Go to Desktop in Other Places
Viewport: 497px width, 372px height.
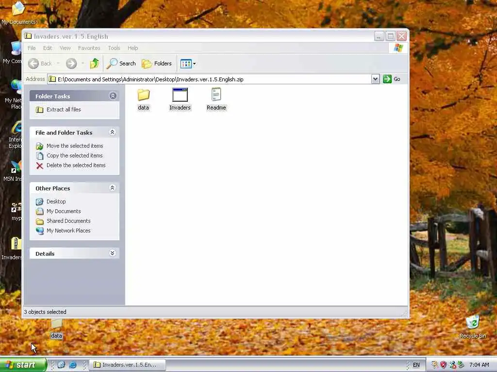[x=56, y=201]
